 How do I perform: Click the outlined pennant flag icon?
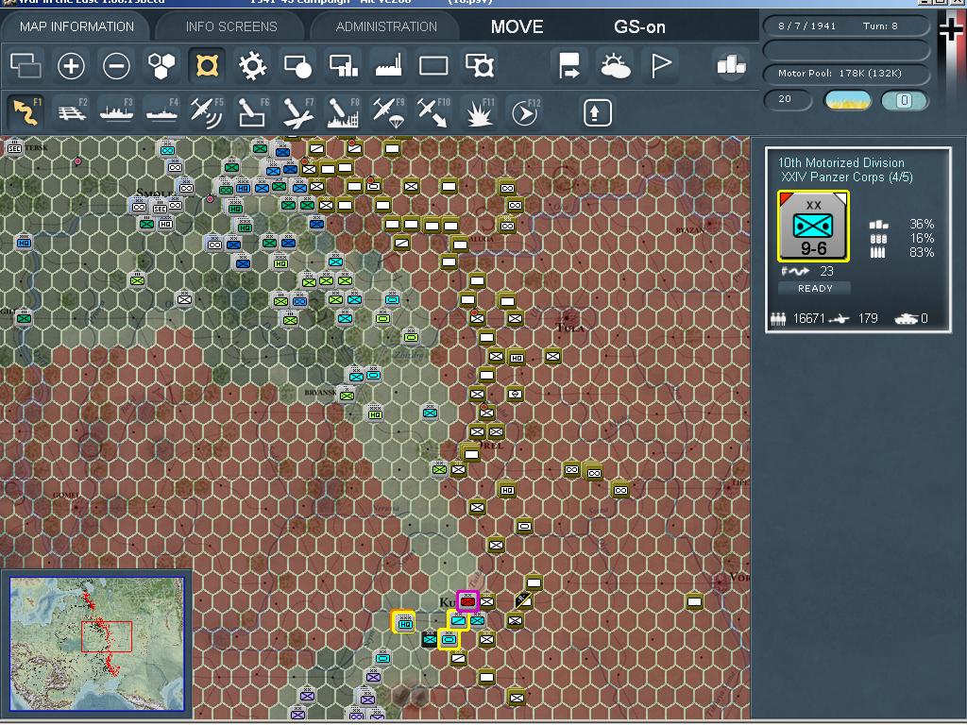660,65
